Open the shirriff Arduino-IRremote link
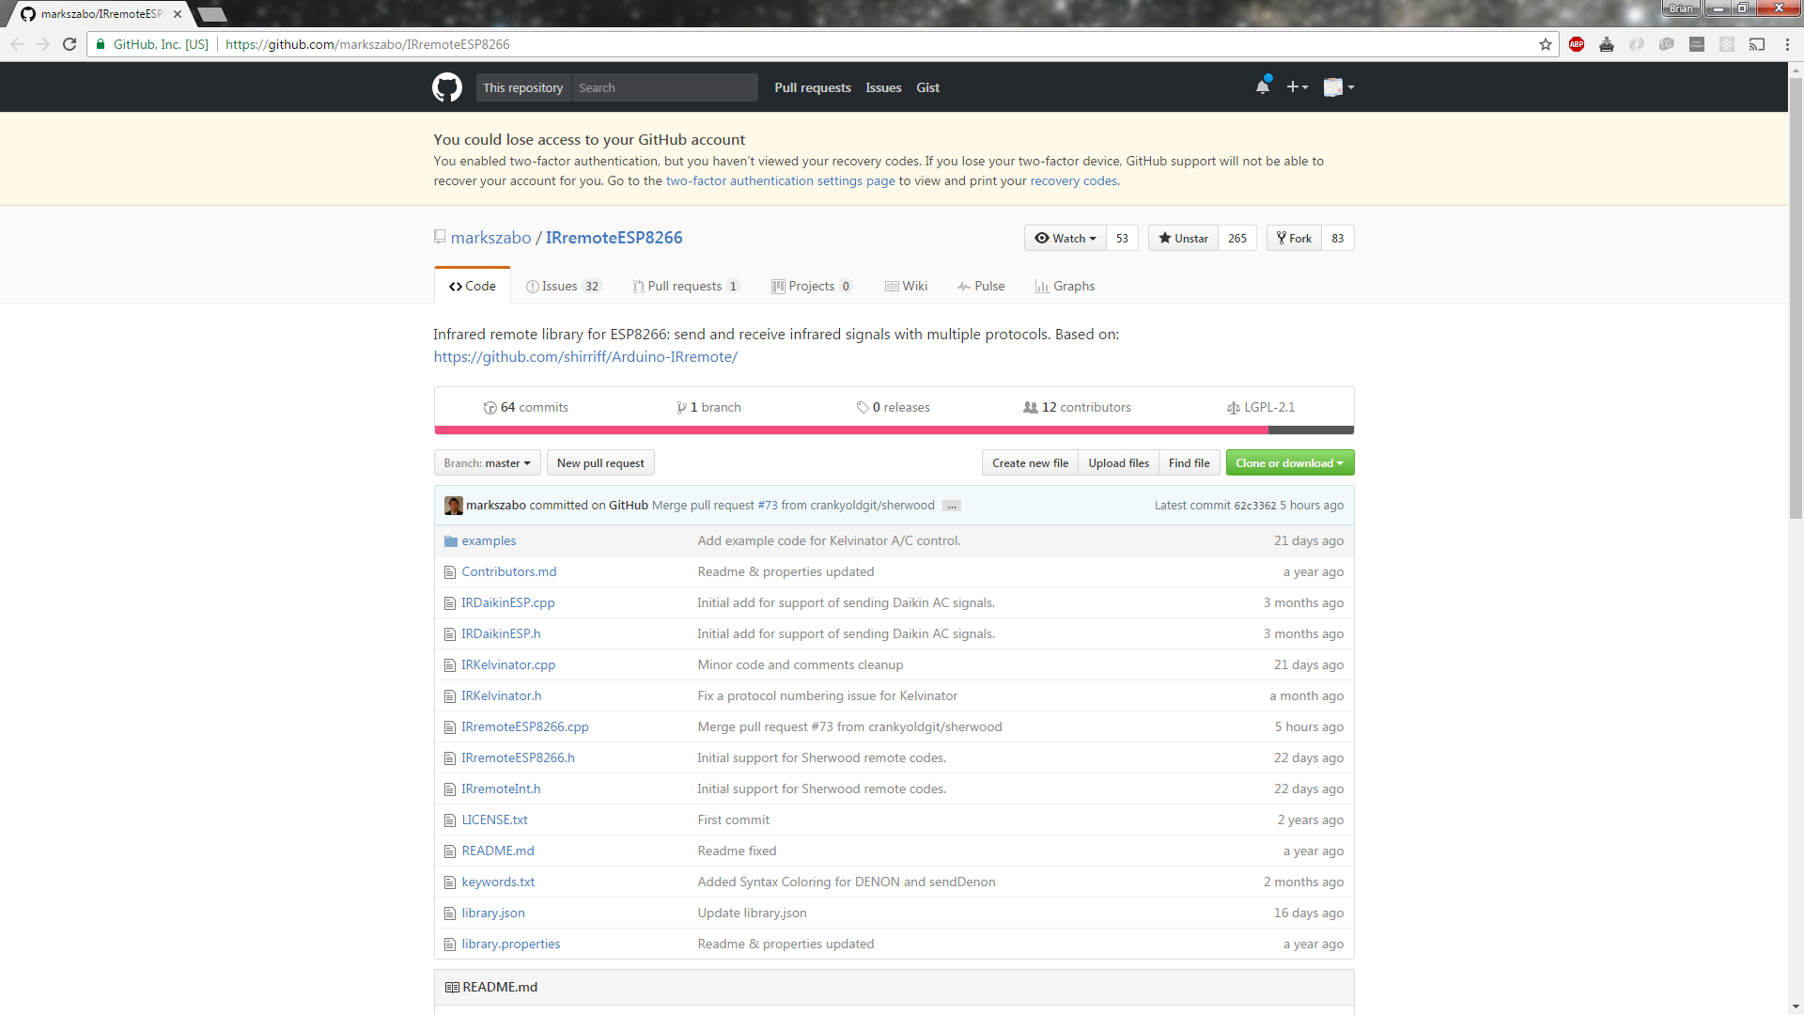The image size is (1804, 1015). (x=585, y=357)
